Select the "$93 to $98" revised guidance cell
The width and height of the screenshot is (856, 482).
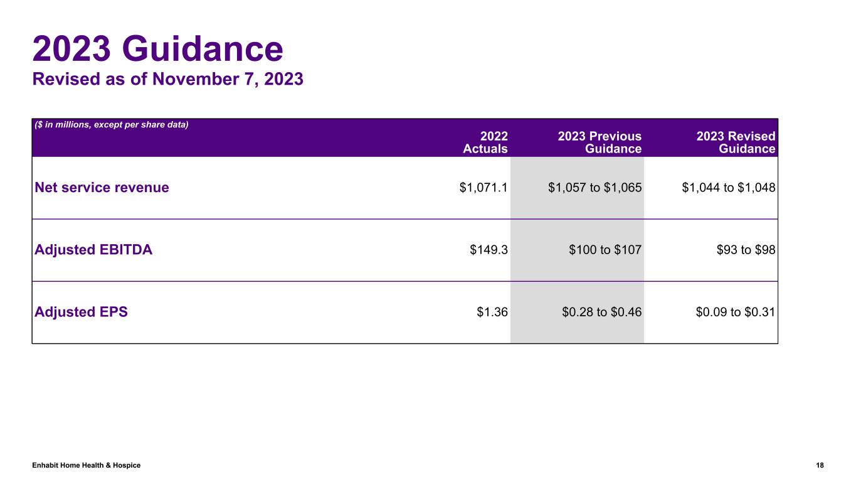(746, 250)
